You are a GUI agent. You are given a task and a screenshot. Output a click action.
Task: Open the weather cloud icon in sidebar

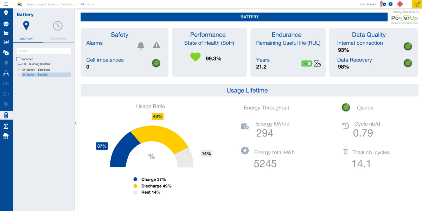(x=6, y=136)
